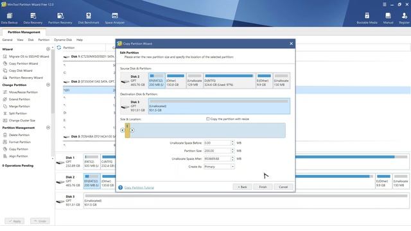Select EFI(FAT32) source partition in dialog
This screenshot has width=411, height=231.
(157, 80)
